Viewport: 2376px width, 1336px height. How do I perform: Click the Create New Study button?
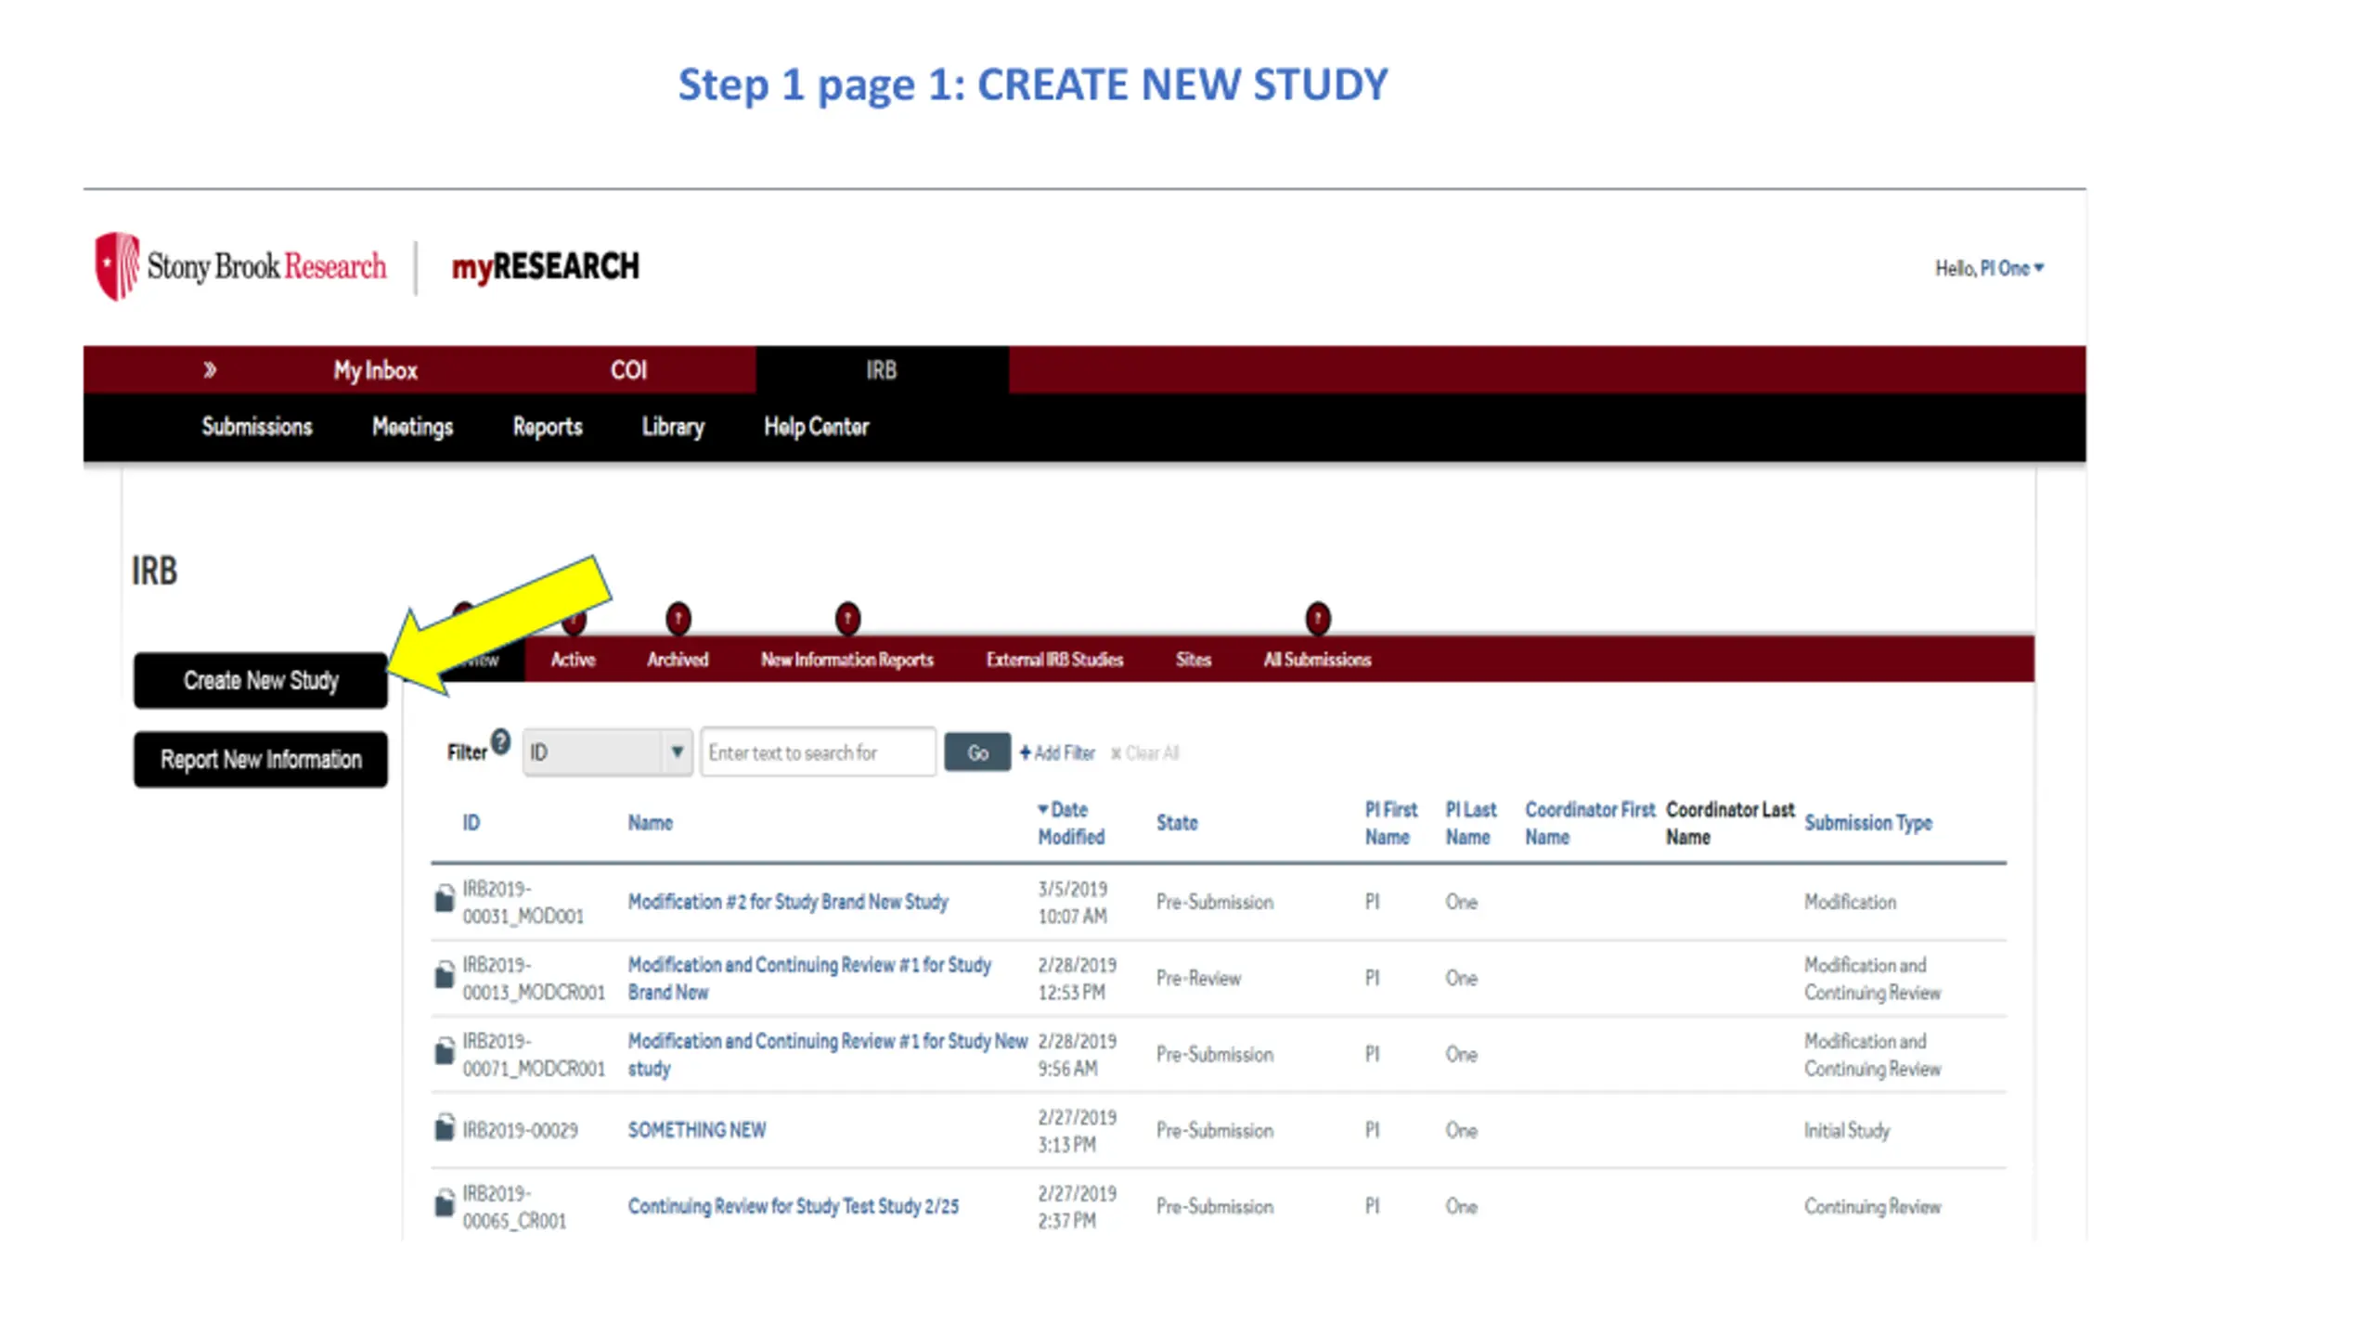click(x=261, y=680)
